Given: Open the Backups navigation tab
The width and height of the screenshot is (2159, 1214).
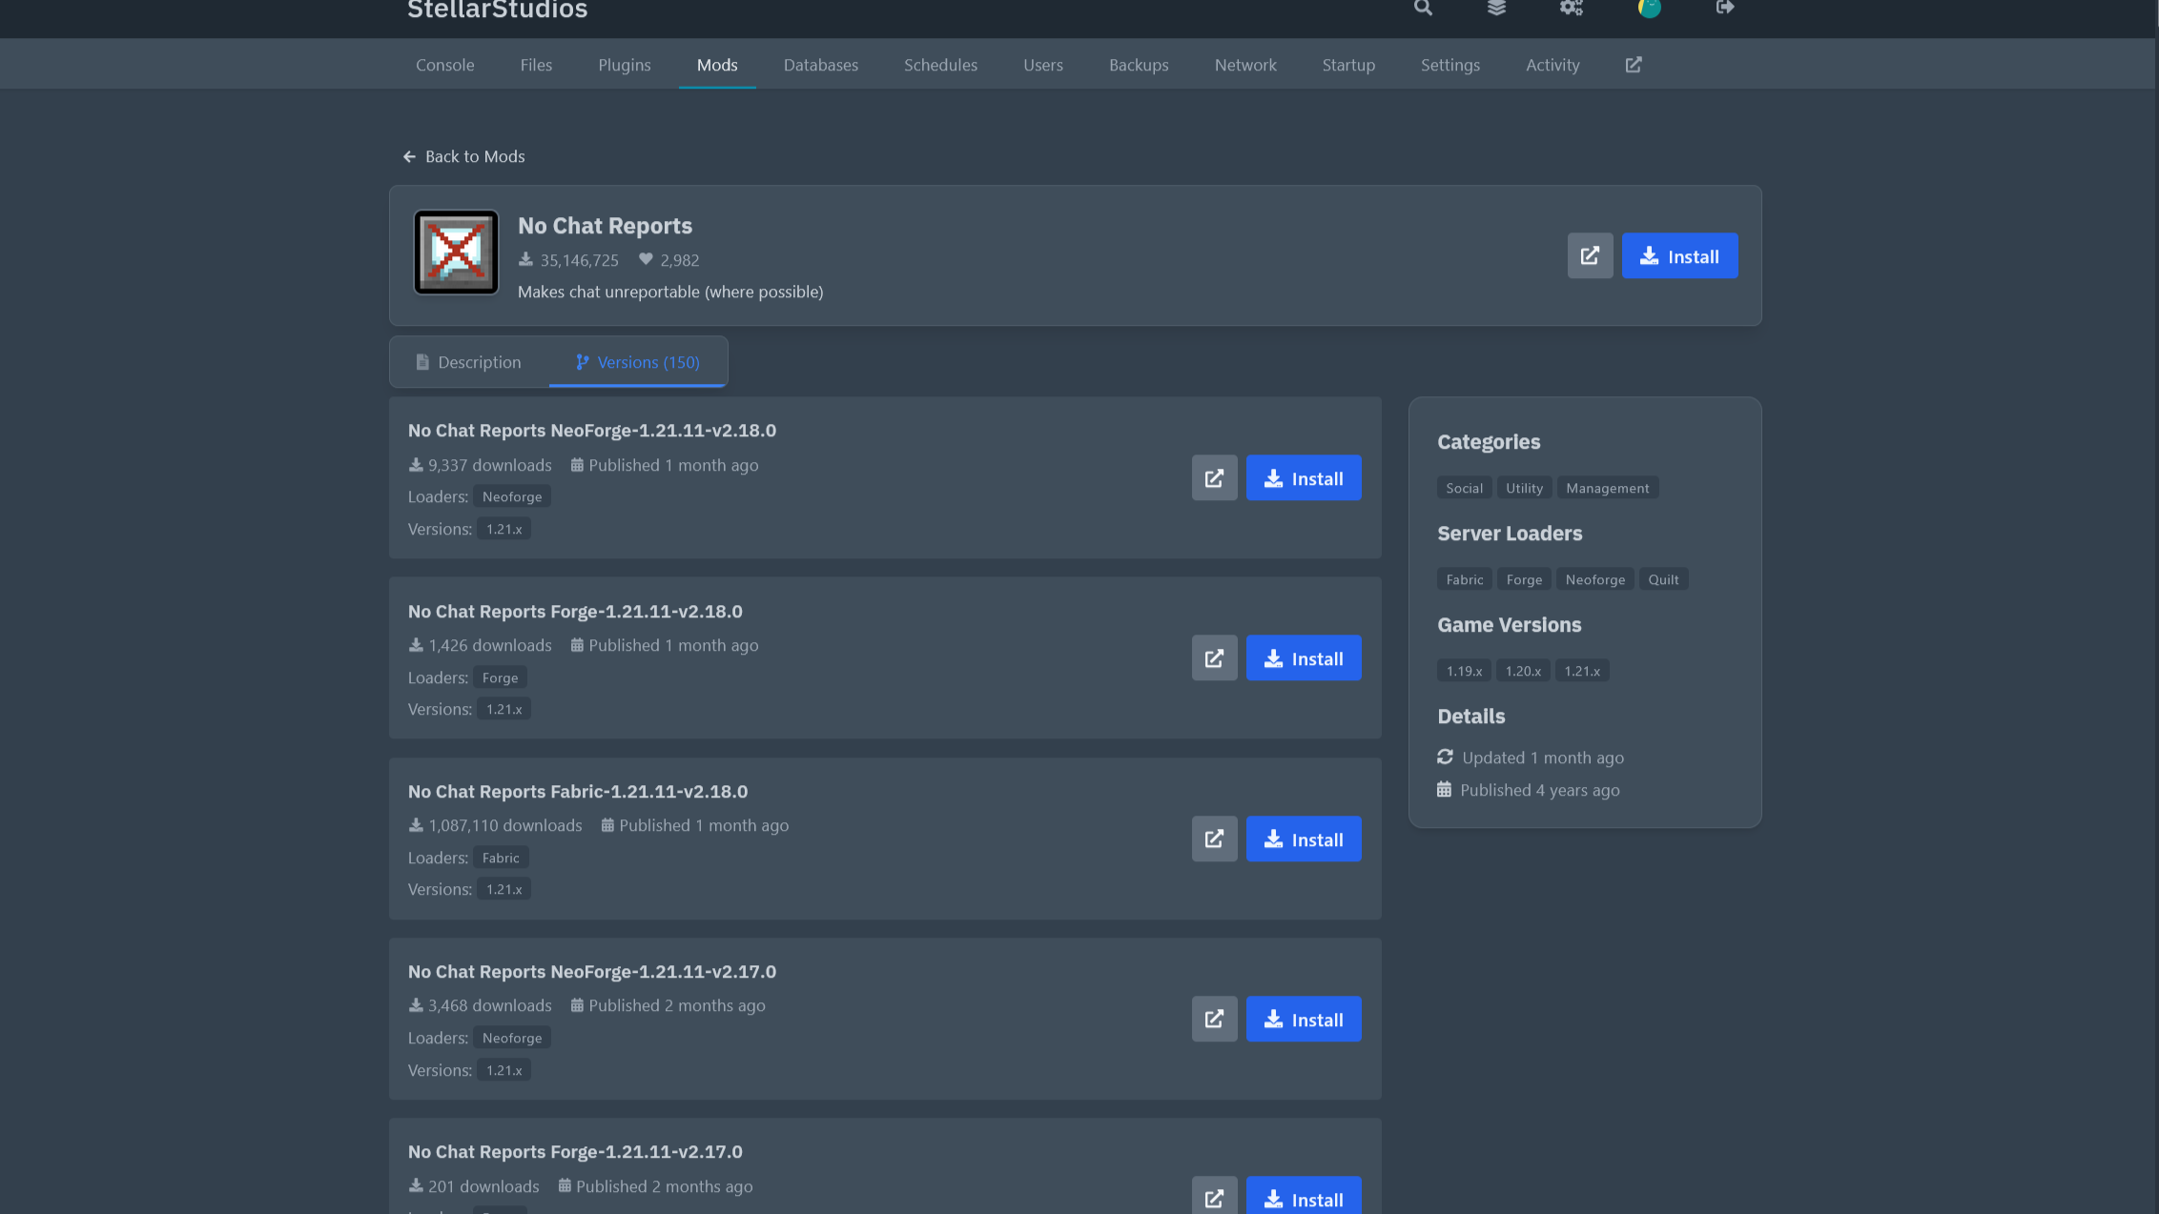Looking at the screenshot, I should tap(1139, 65).
